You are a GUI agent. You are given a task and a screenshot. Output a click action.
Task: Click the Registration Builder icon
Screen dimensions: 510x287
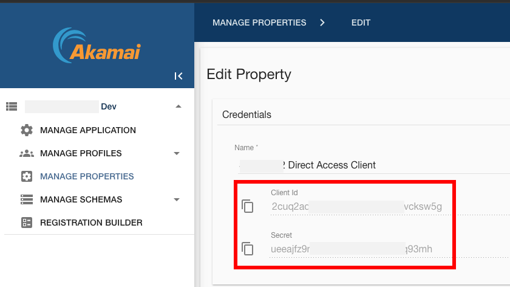(x=27, y=223)
